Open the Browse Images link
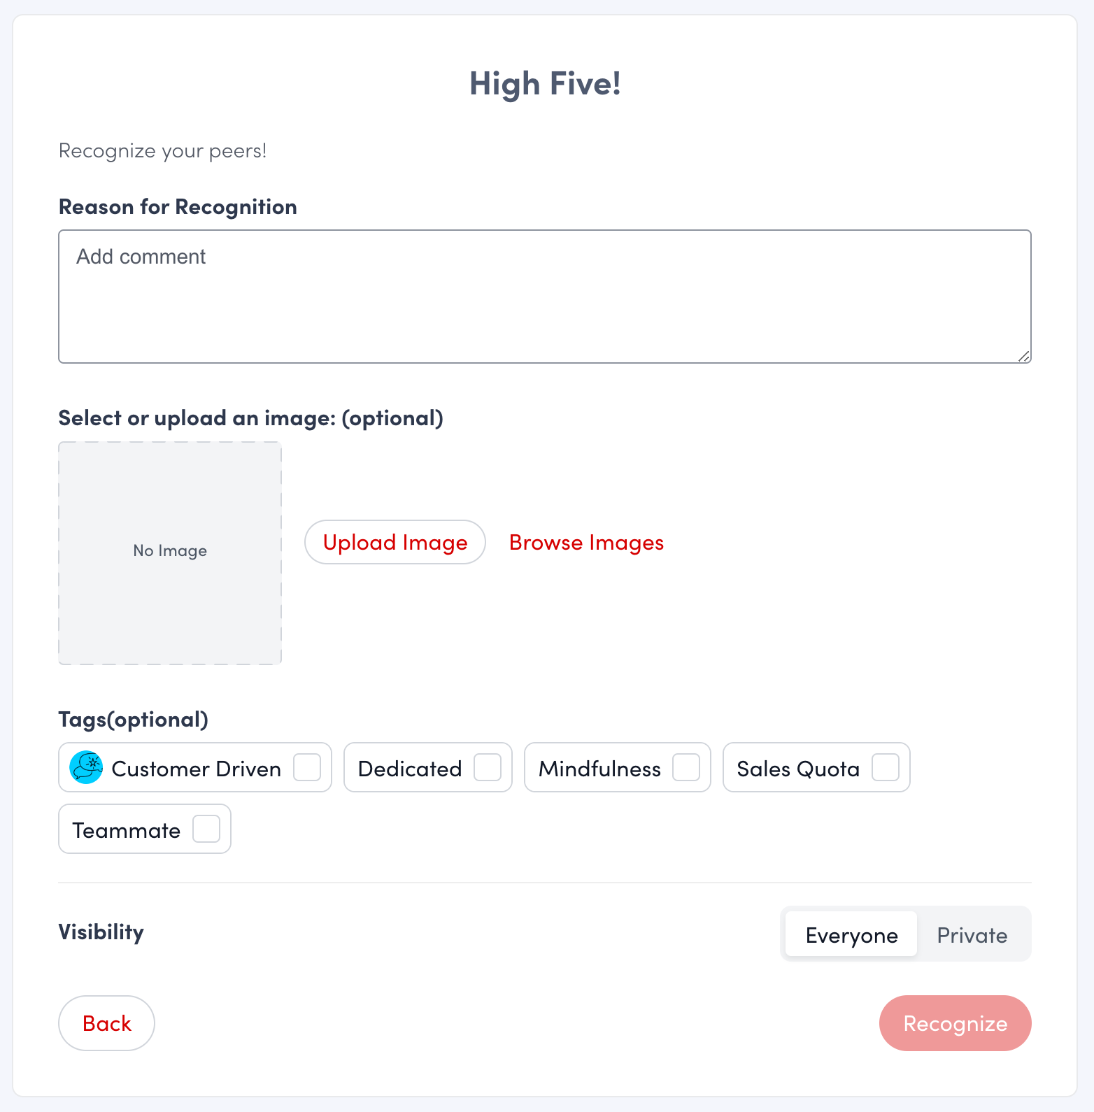The image size is (1094, 1112). 586,543
